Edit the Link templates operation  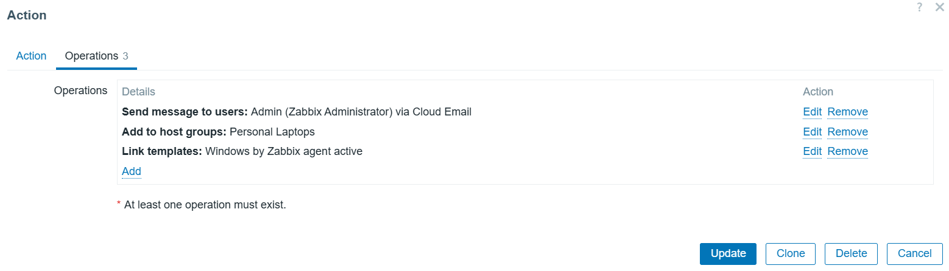(x=812, y=151)
